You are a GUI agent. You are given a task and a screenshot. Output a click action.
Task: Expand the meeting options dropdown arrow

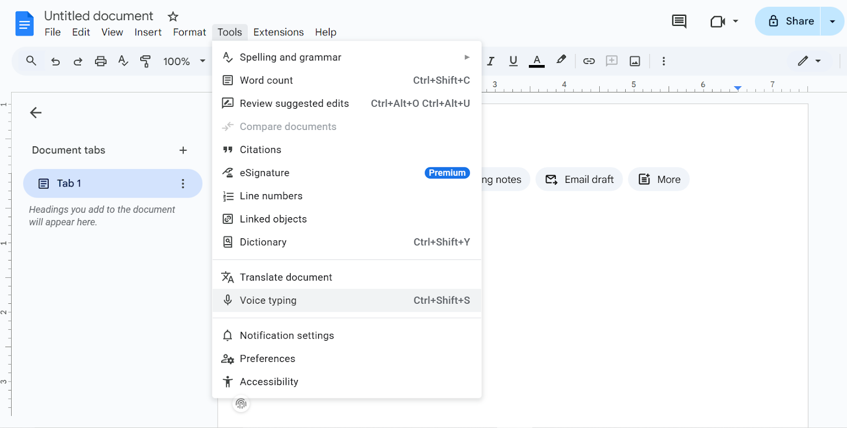coord(735,21)
